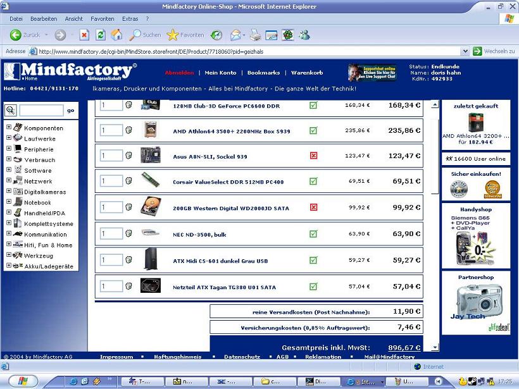Click the shop search text field

click(x=41, y=110)
